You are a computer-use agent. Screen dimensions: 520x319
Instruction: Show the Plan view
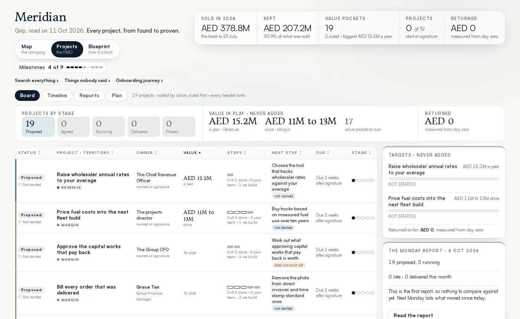pos(117,96)
